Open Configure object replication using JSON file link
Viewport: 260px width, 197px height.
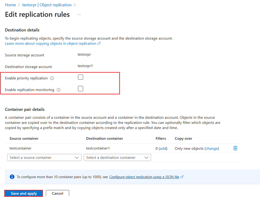[x=144, y=177]
